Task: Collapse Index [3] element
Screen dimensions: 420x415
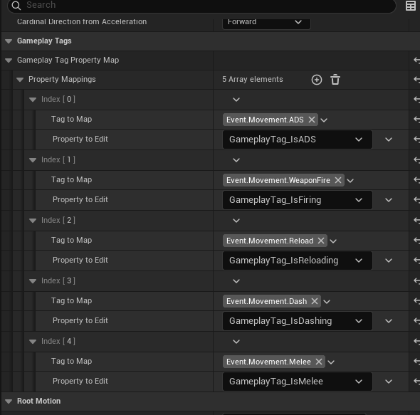Action: tap(33, 281)
